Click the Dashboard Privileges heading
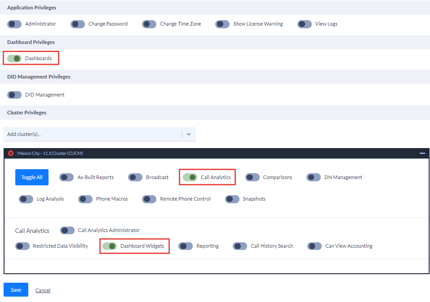The image size is (430, 302). tap(31, 42)
